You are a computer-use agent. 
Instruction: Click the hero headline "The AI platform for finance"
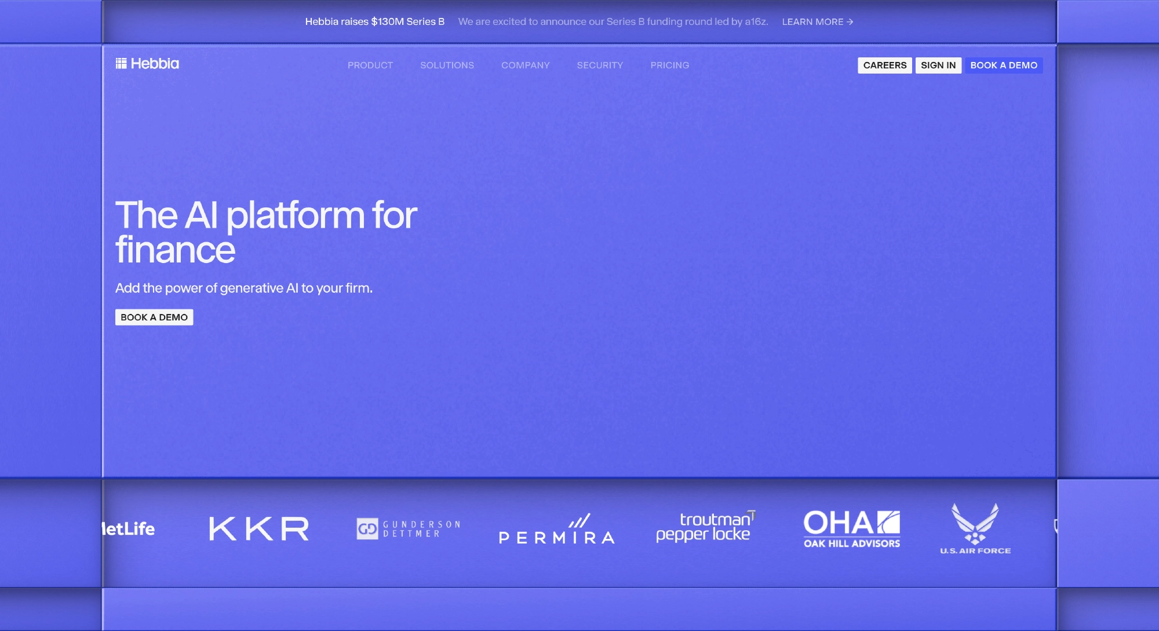coord(265,232)
